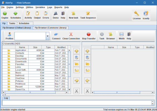Open the Task Sequence icon
The height and width of the screenshot is (111, 157).
pos(88,13)
